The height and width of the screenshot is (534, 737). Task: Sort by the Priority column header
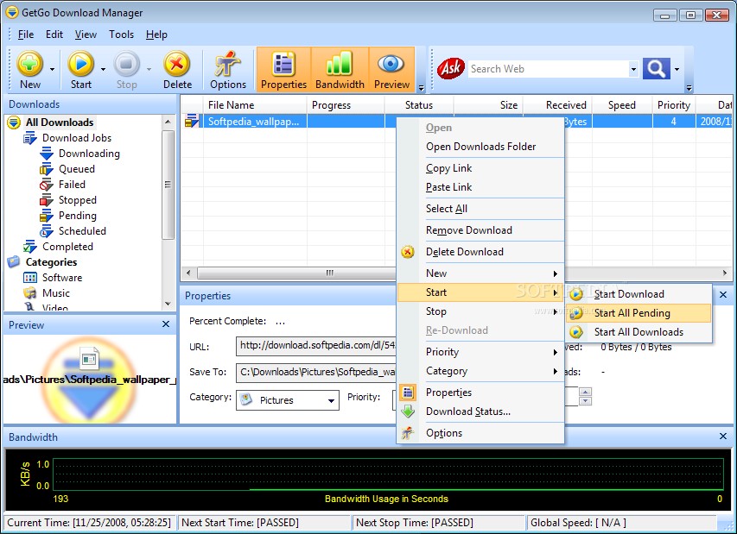tap(674, 105)
